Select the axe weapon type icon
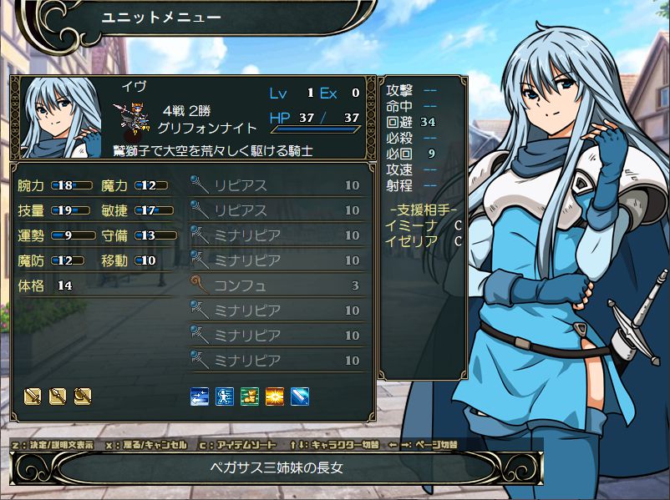Screen dimensions: 670x500 [83, 396]
